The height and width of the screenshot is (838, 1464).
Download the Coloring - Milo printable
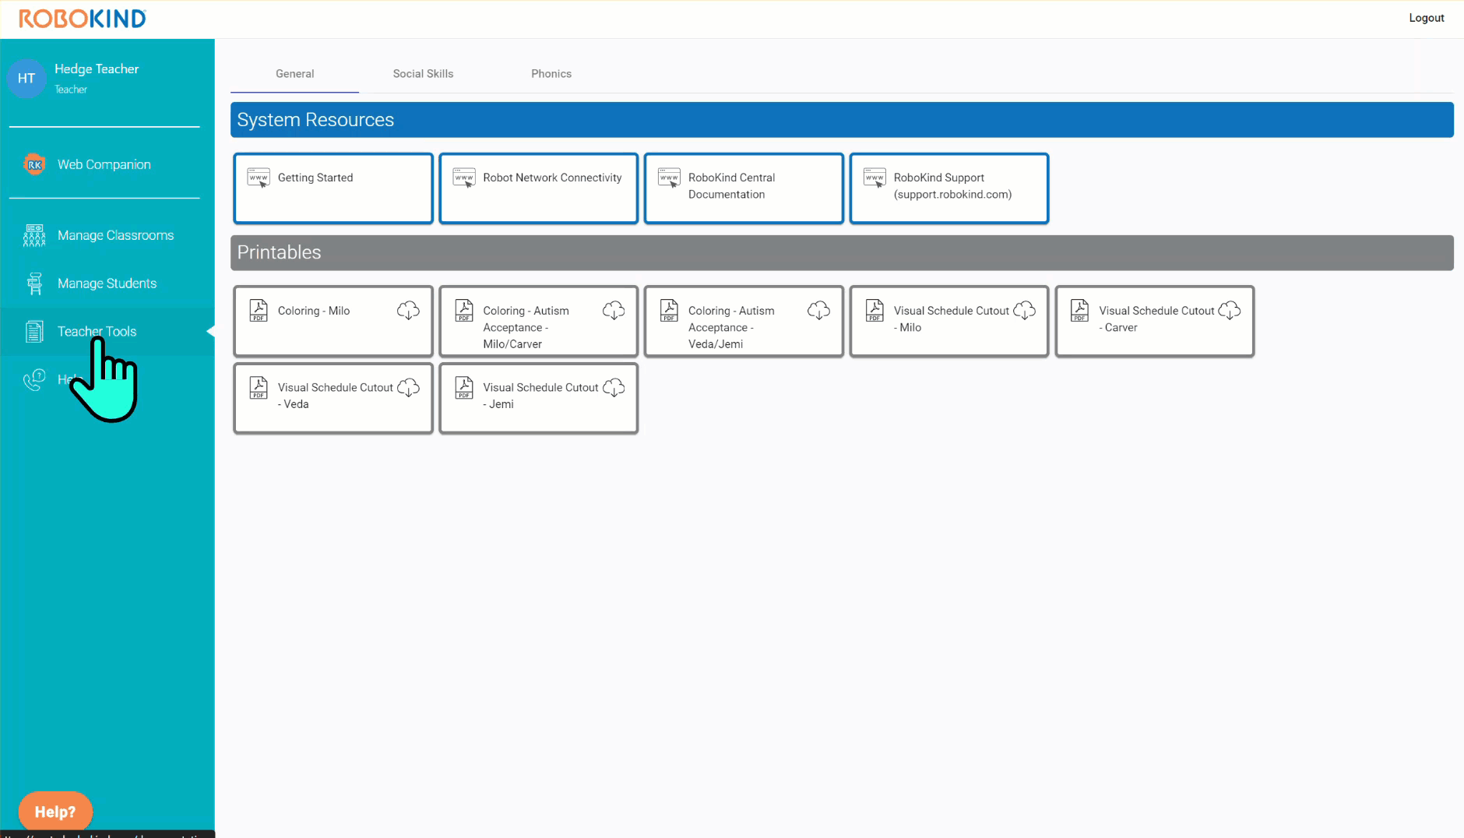[408, 311]
